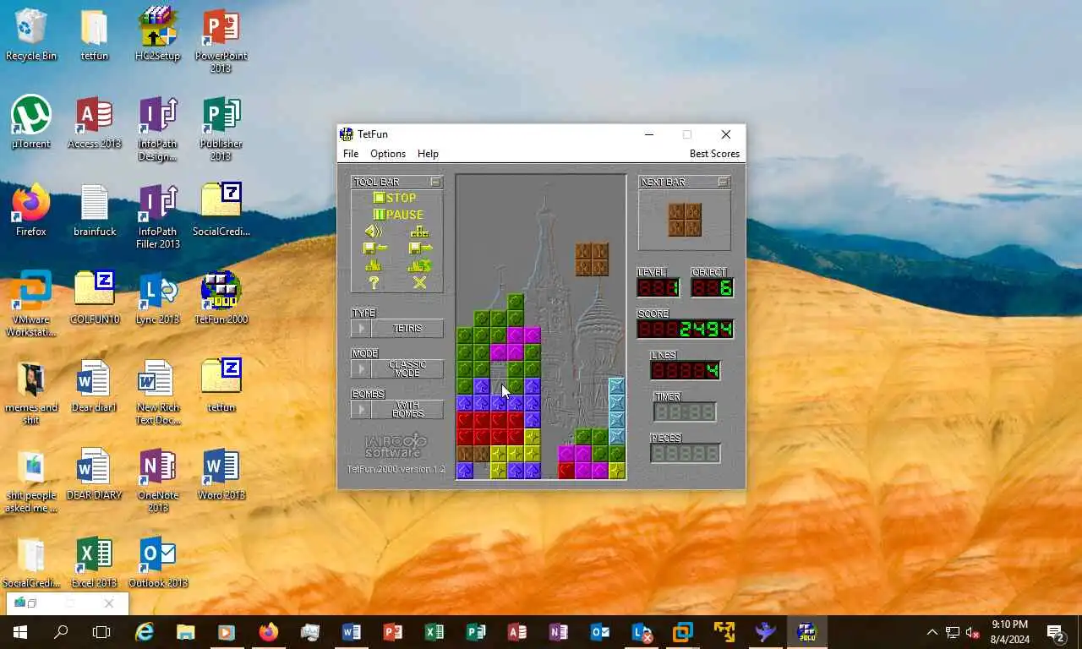Open the Help menu in TetFun
1082x649 pixels.
[x=428, y=154]
